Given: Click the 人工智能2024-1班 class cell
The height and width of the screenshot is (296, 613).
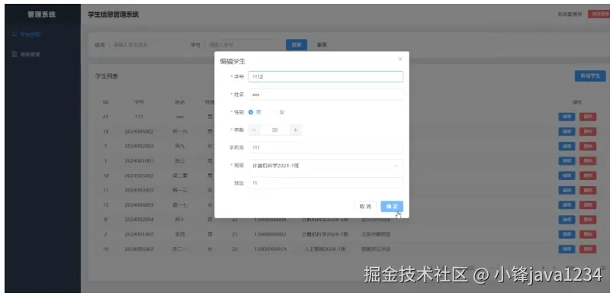Looking at the screenshot, I should click(325, 249).
